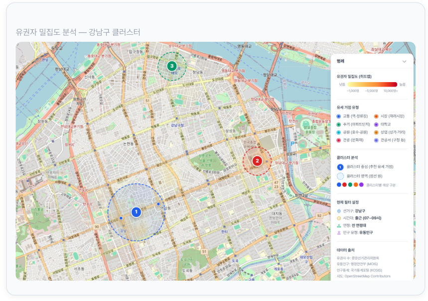The image size is (428, 301).
Task: Click the 유세 거점 유형 section heading
Action: [348, 107]
